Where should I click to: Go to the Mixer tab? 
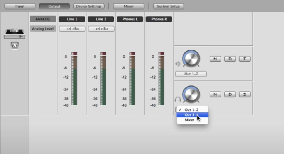[128, 6]
